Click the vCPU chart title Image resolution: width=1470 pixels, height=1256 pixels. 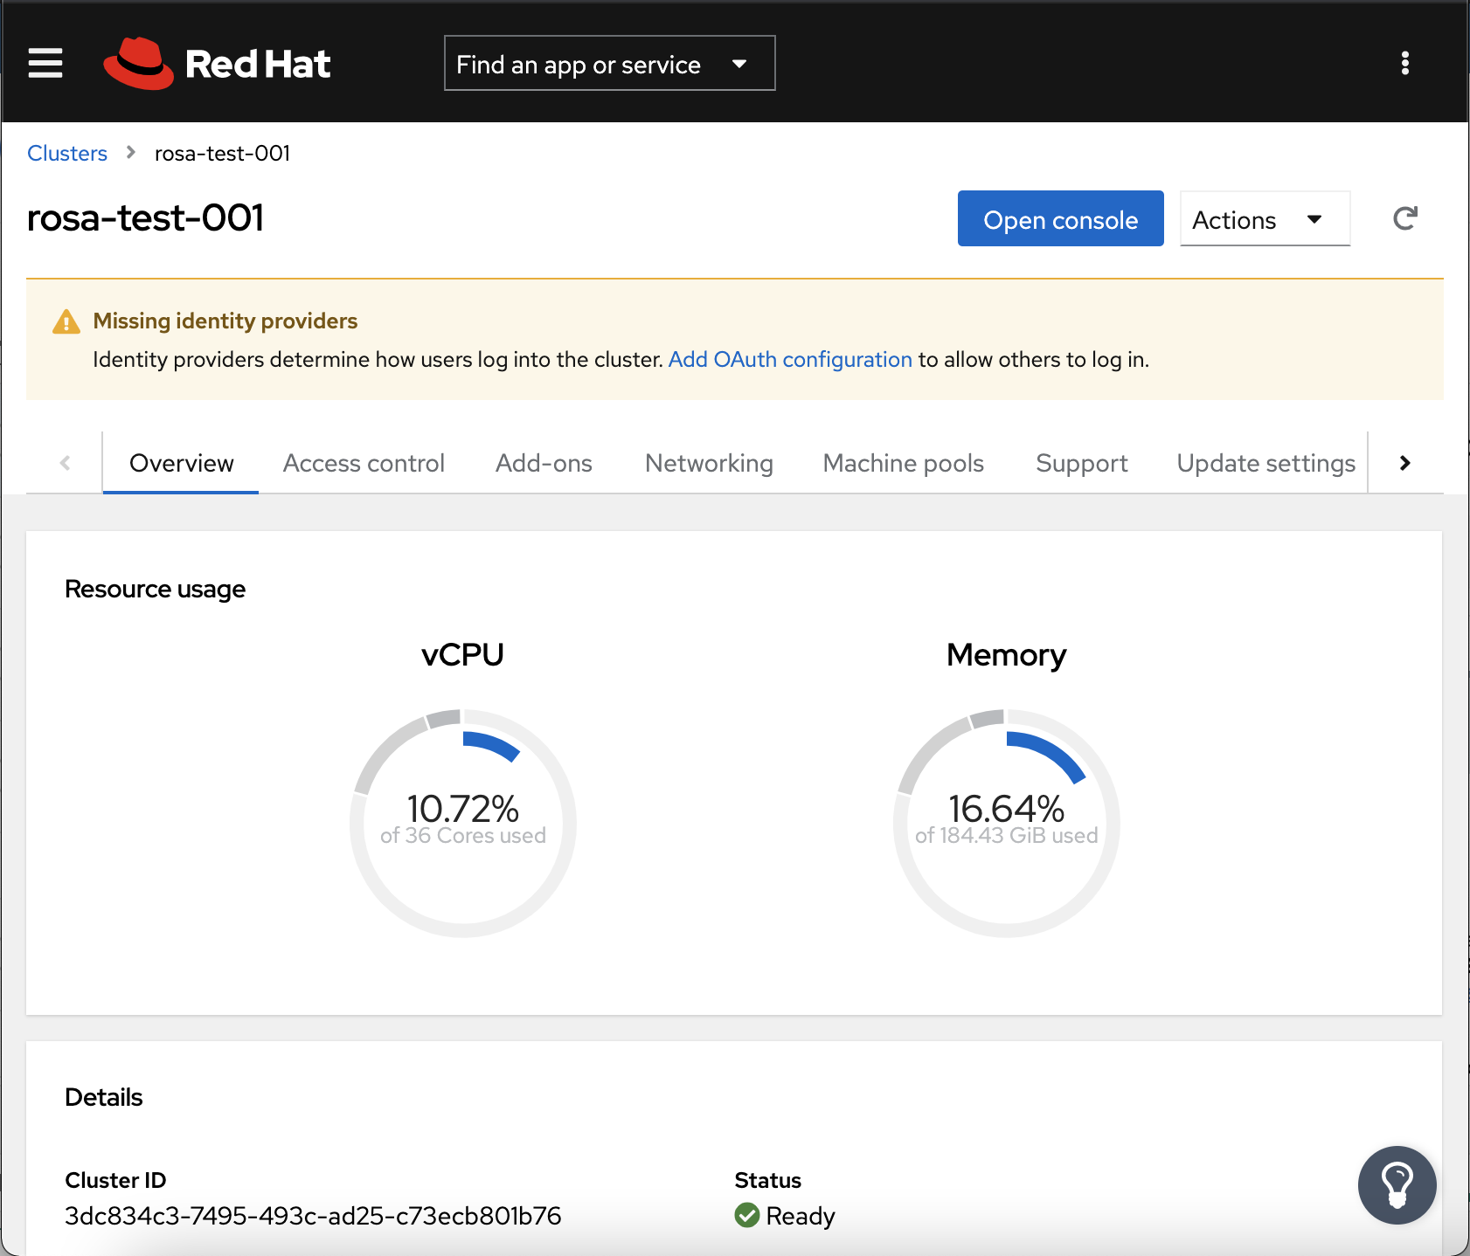tap(463, 654)
